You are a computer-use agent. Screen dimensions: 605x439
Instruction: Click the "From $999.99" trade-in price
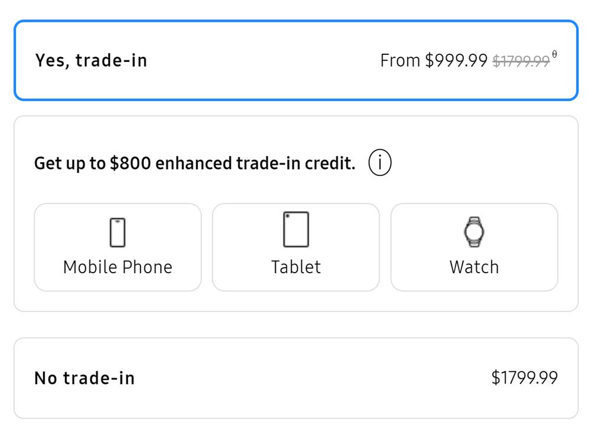(434, 60)
